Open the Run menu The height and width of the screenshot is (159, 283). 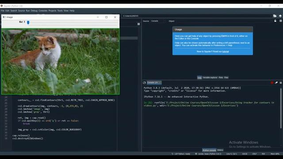tap(27, 11)
